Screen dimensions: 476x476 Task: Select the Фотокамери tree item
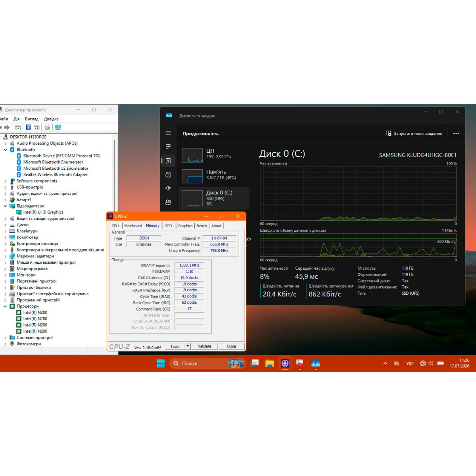[29, 344]
